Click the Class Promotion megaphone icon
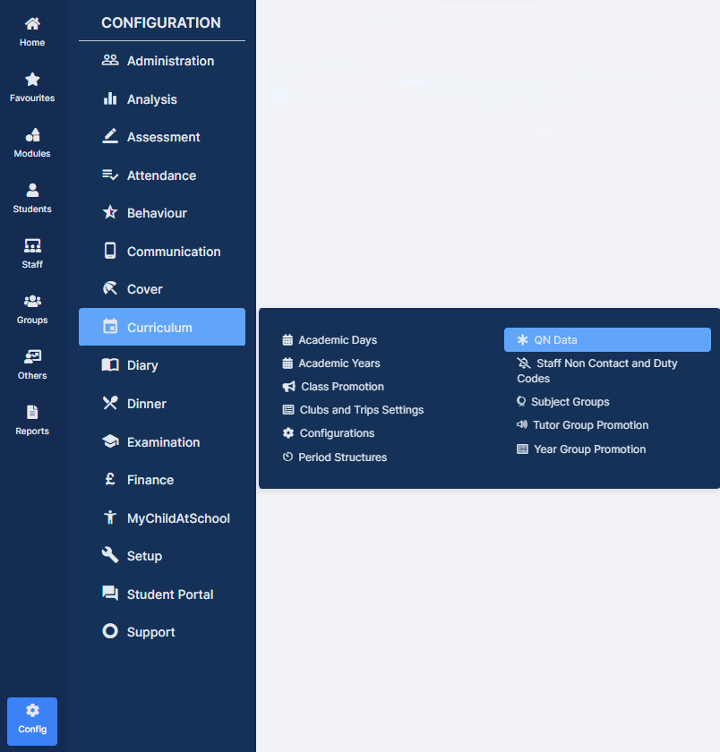Screen dimensions: 720x752 (x=288, y=387)
